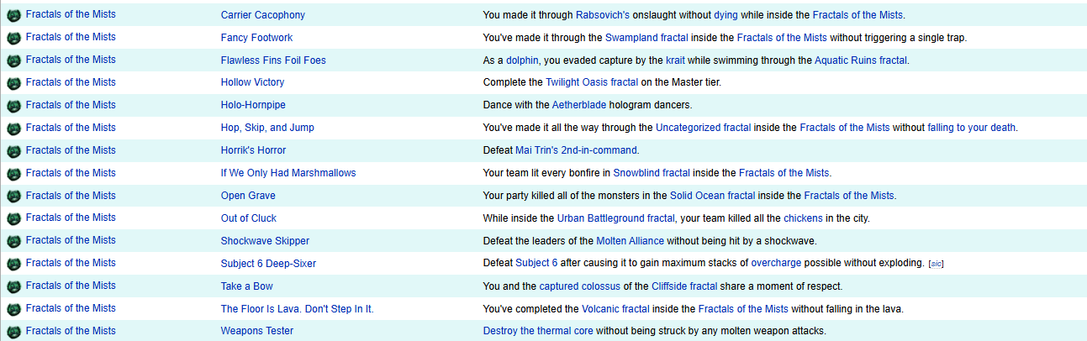Open Fractals of the Mists category in Holo-Hornpipe row
The height and width of the screenshot is (341, 1087).
coord(71,104)
